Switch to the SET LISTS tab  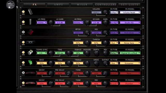(129, 5)
